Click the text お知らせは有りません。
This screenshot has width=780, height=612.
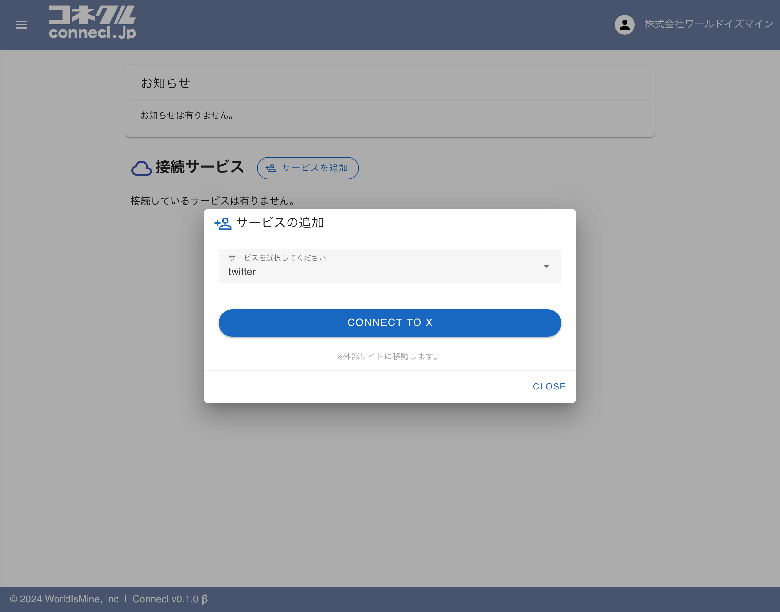(x=188, y=115)
